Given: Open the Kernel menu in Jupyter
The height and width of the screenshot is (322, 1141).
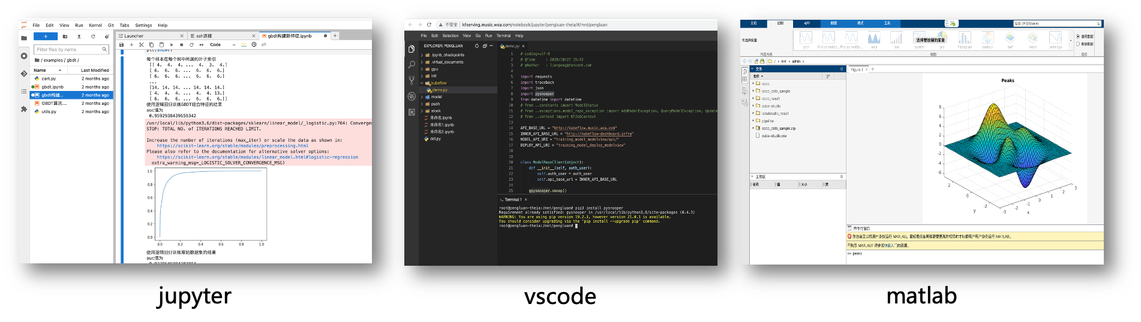Looking at the screenshot, I should pyautogui.click(x=95, y=25).
